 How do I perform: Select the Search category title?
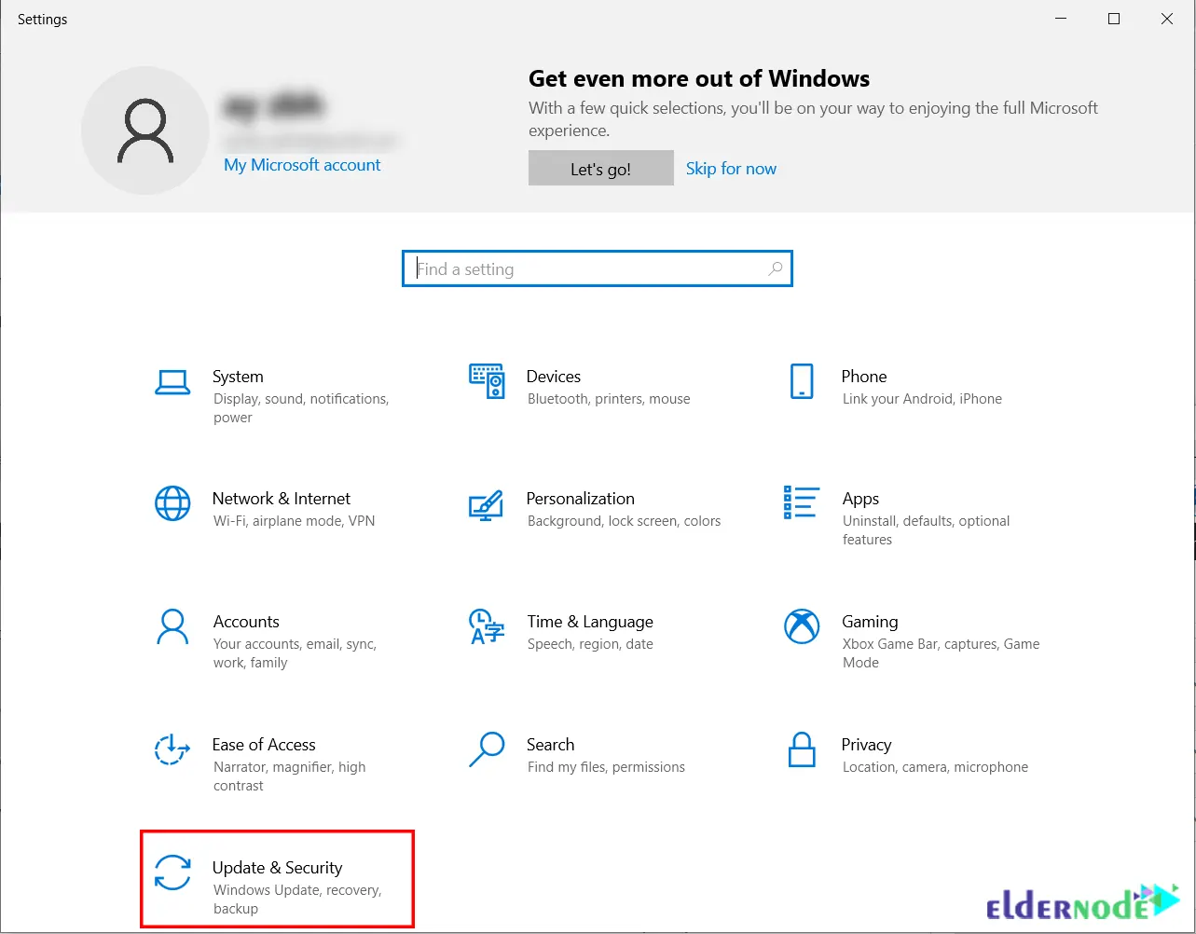[550, 745]
